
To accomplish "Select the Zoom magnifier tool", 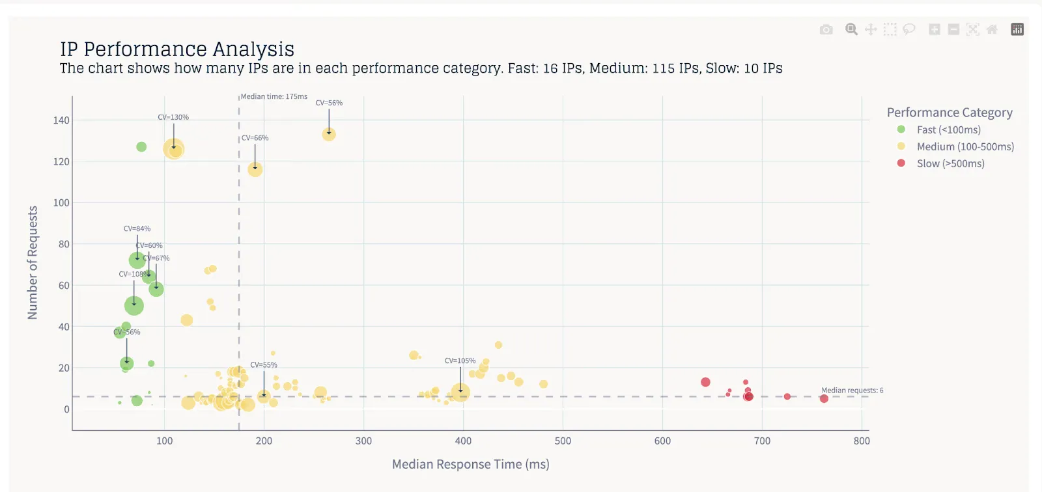I will pos(851,29).
